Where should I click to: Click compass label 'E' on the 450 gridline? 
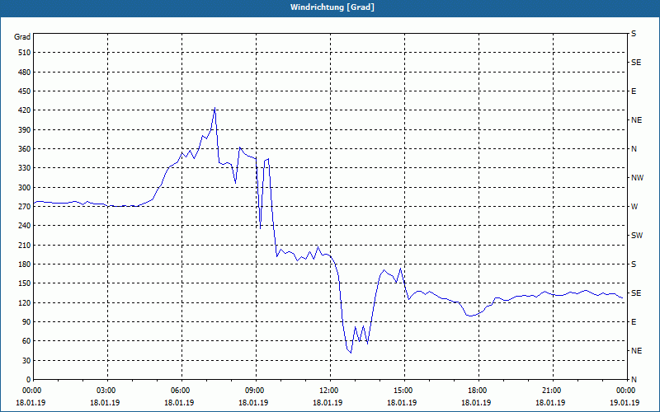coord(634,91)
